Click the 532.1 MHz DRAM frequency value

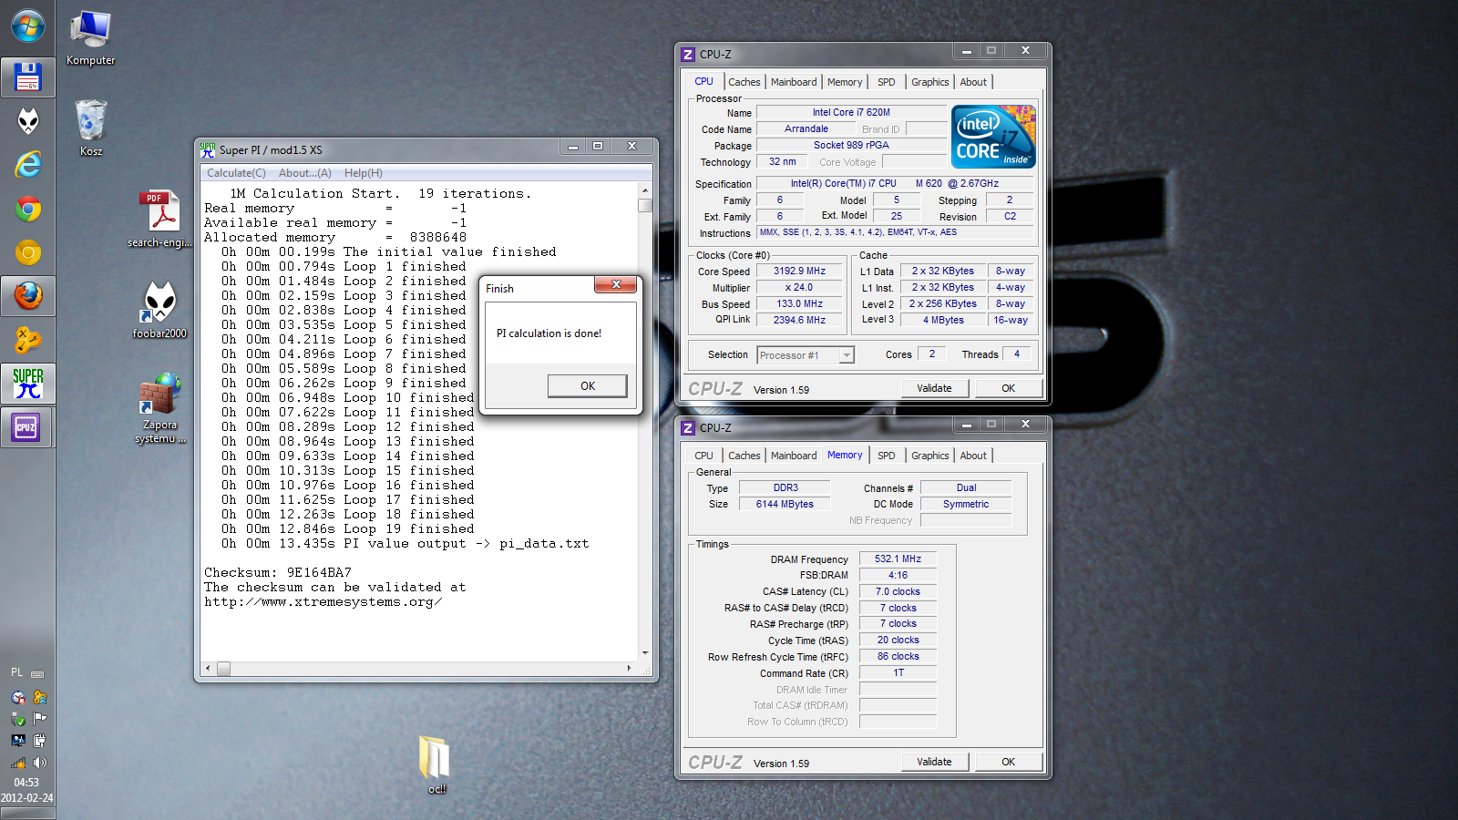(x=898, y=559)
